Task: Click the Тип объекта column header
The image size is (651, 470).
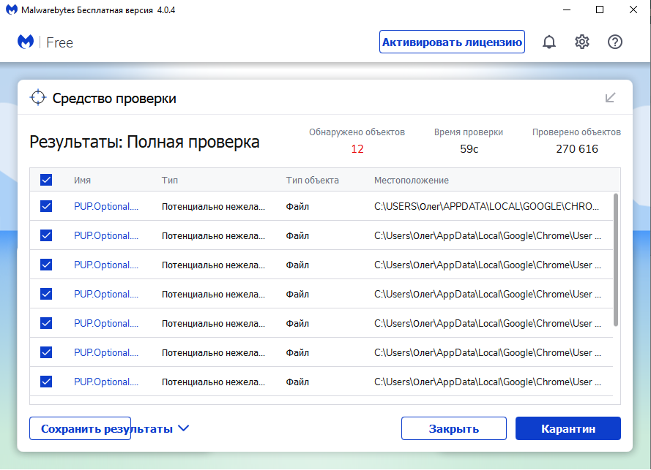Action: click(x=312, y=180)
